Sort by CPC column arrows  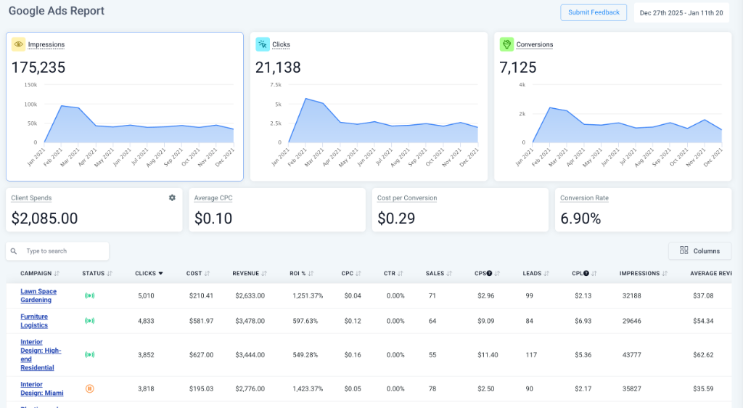358,274
